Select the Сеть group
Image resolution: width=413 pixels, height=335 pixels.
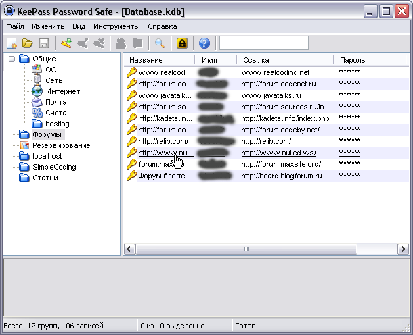53,80
